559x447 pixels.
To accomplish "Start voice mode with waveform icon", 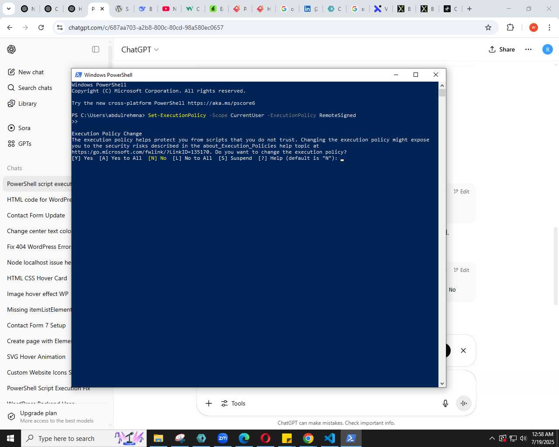I will 464,403.
